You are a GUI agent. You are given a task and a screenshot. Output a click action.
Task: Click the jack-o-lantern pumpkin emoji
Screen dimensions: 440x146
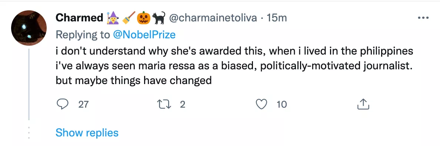point(144,18)
